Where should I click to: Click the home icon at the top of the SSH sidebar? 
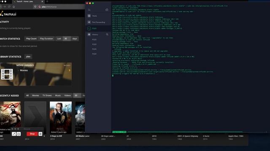[x=107, y=10]
